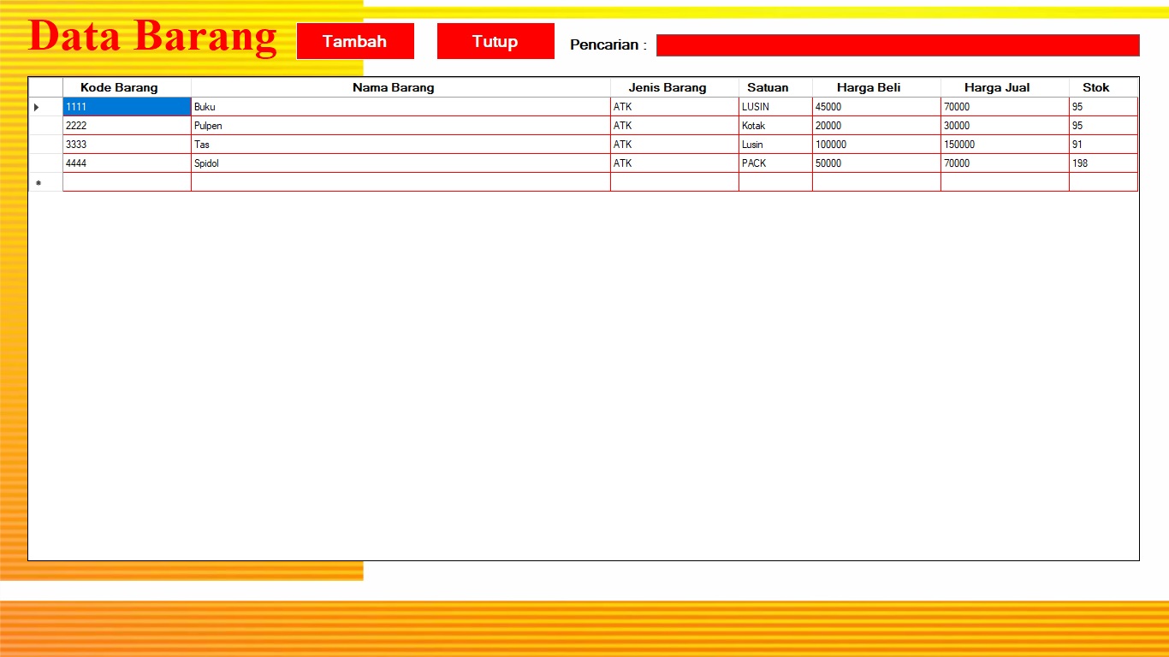Select the Buku name cell
The height and width of the screenshot is (657, 1169).
tap(401, 107)
